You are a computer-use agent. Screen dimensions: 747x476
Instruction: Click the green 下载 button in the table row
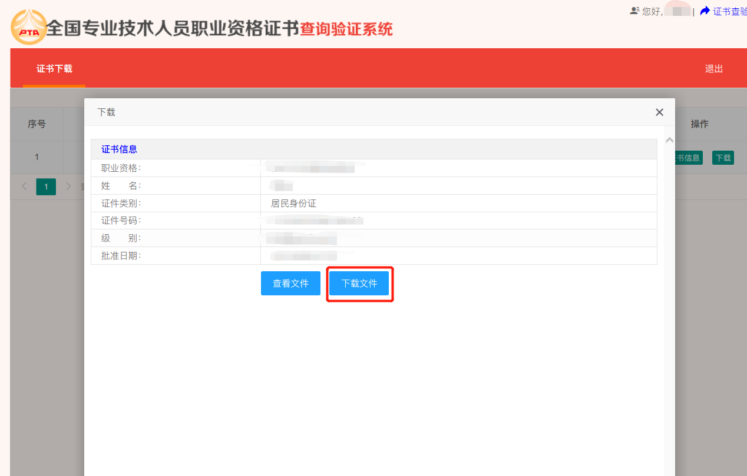723,158
